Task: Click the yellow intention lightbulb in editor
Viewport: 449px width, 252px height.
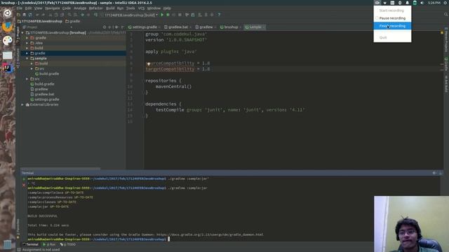Action: (x=148, y=64)
